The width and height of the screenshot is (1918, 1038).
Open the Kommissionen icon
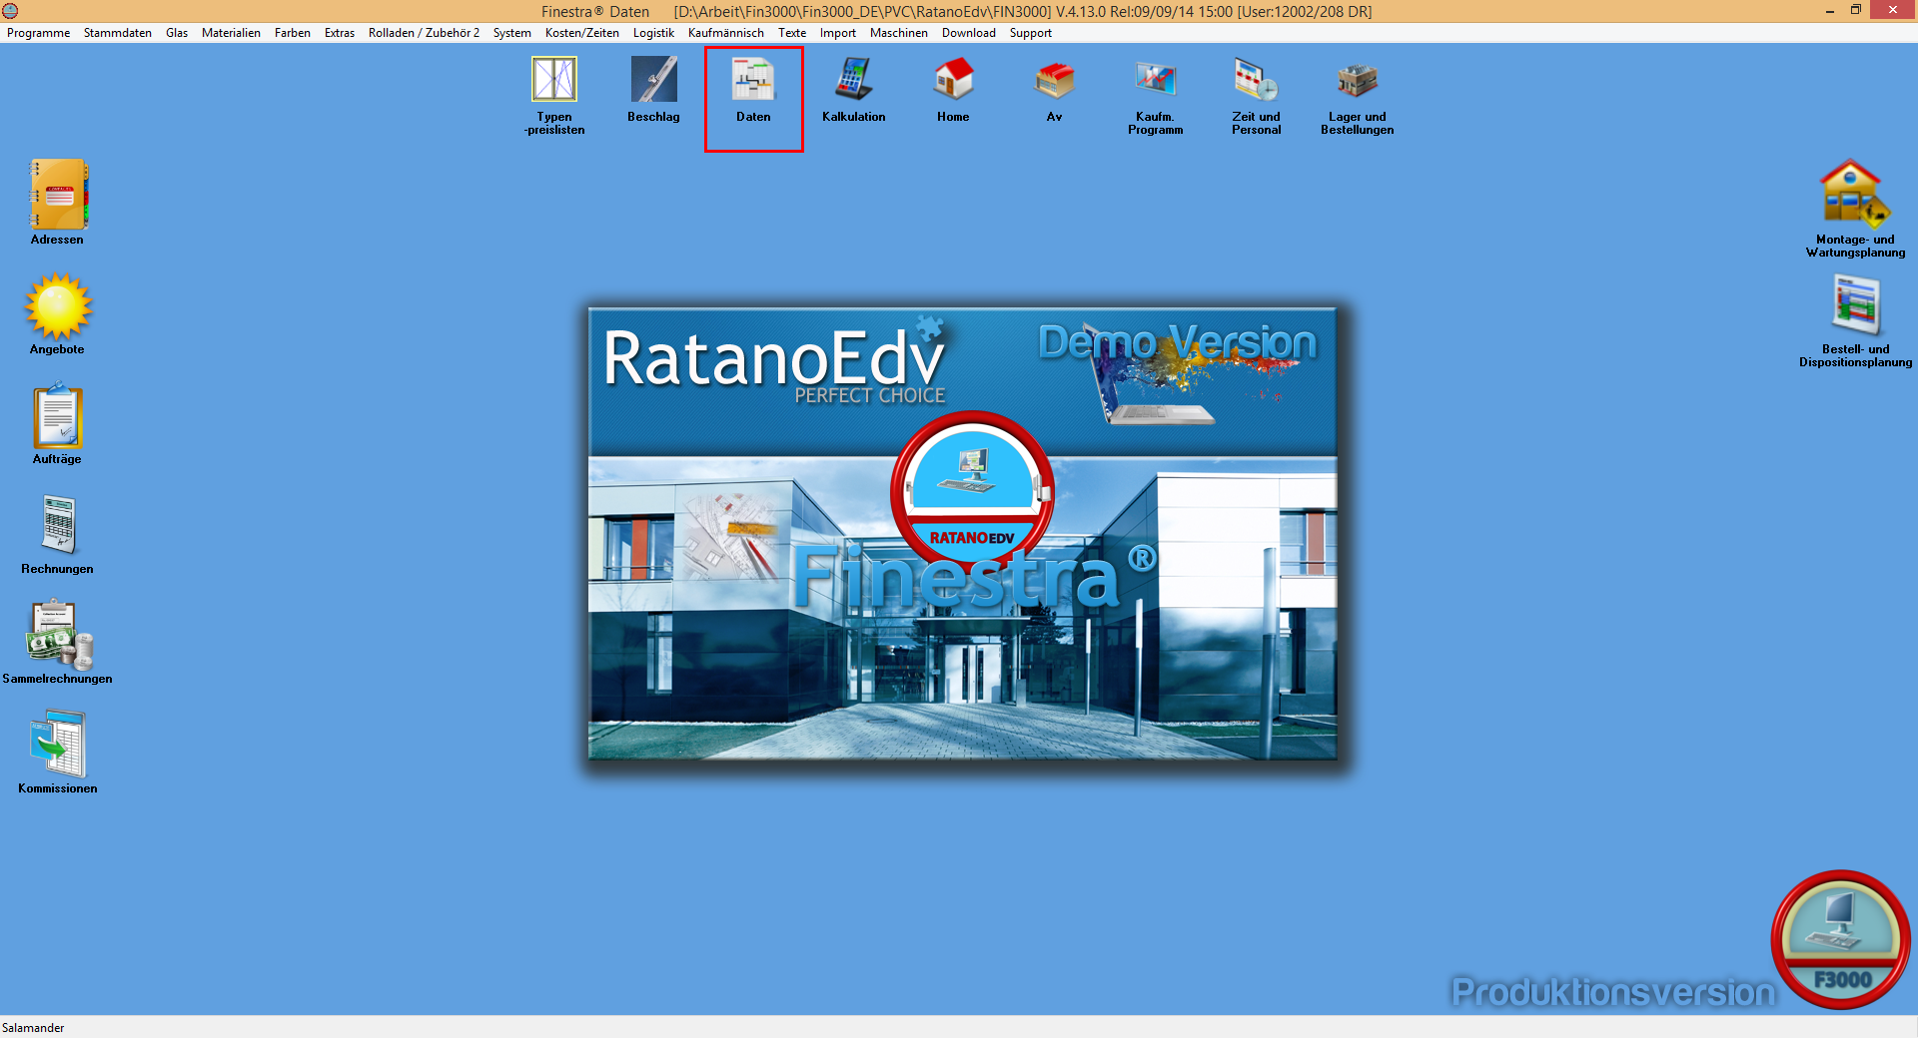pyautogui.click(x=58, y=744)
